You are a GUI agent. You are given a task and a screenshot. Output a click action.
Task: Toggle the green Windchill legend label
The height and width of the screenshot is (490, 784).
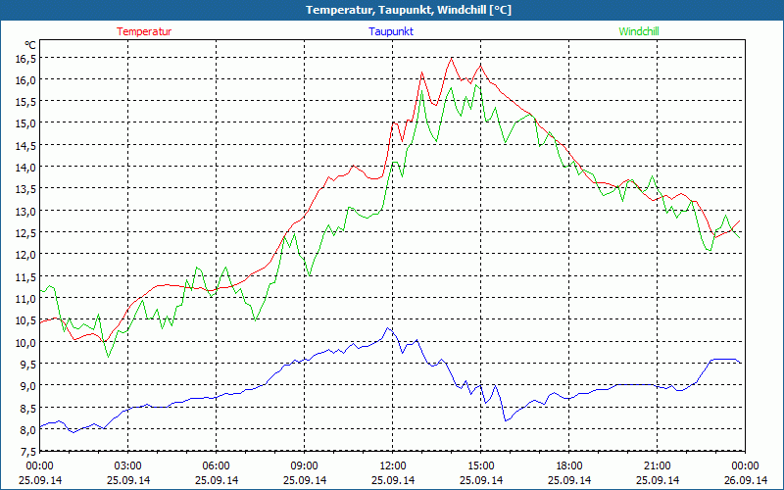(639, 31)
